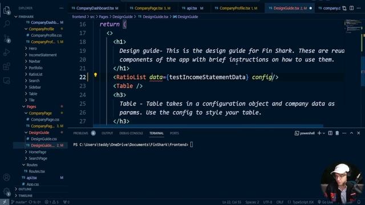Open the Run and Debug view
Image resolution: width=365 pixels, height=205 pixels.
point(7,52)
